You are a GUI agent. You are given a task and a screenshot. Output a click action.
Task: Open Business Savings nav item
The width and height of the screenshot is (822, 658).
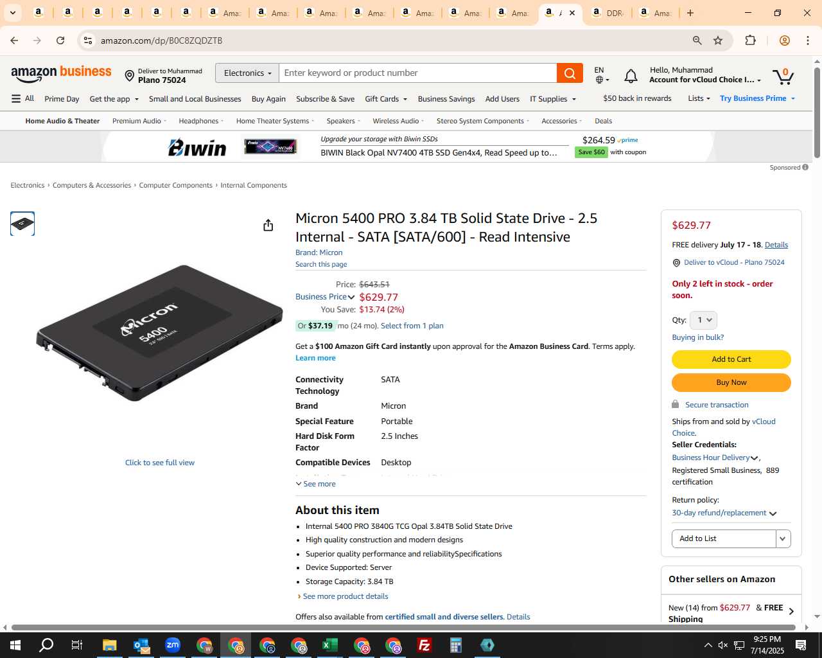point(446,99)
